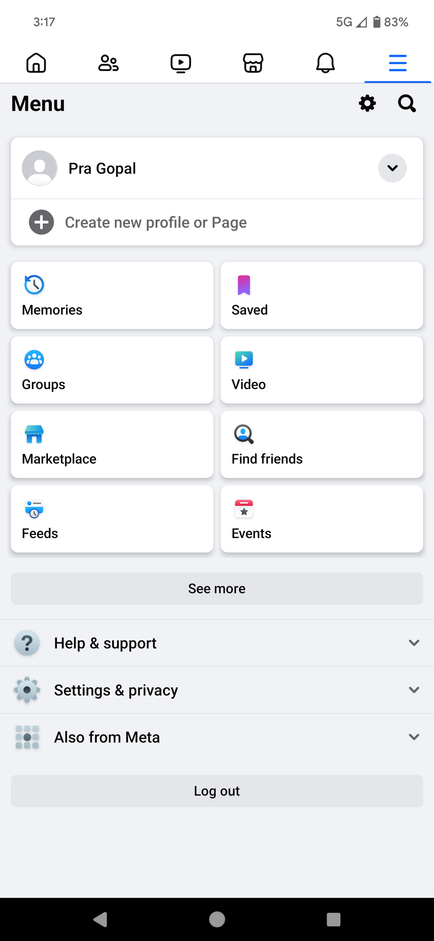
Task: Open settings via the gear icon
Action: point(367,104)
